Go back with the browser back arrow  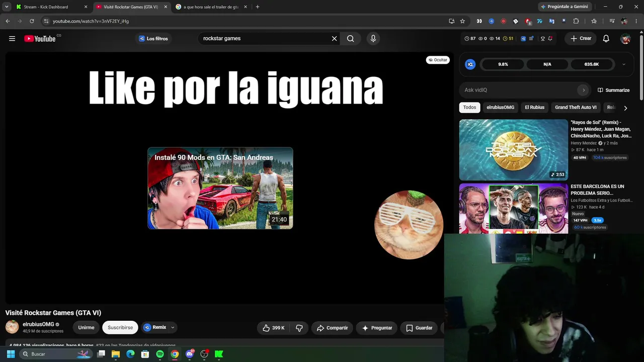(8, 21)
